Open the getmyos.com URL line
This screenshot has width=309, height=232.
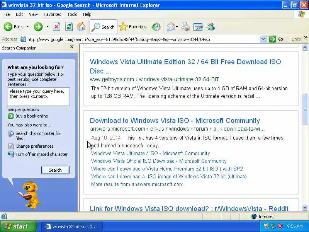[154, 79]
